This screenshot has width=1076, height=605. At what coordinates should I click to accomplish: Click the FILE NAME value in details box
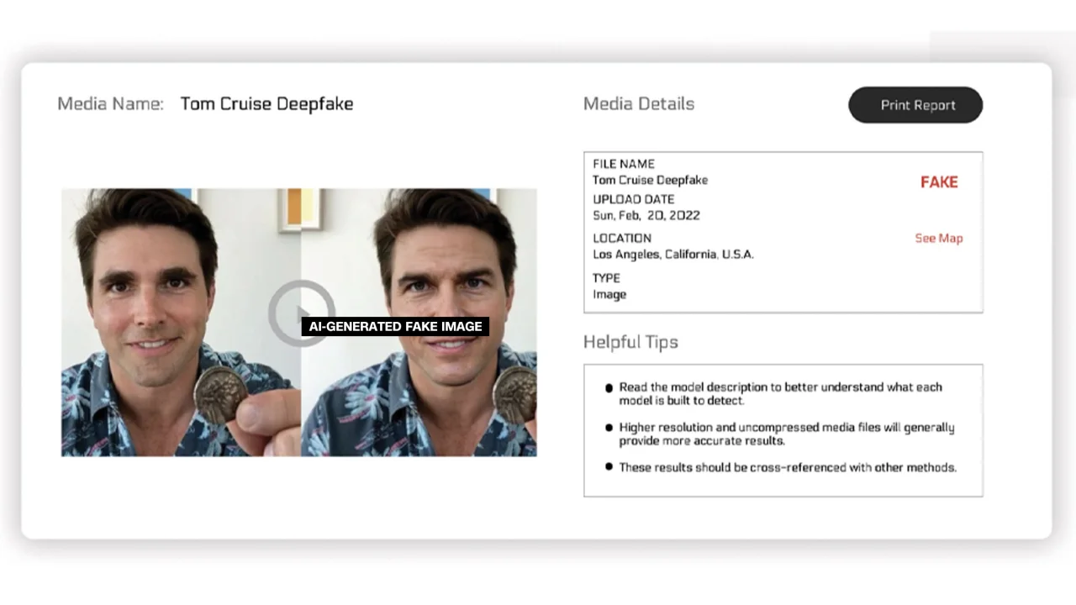coord(650,180)
